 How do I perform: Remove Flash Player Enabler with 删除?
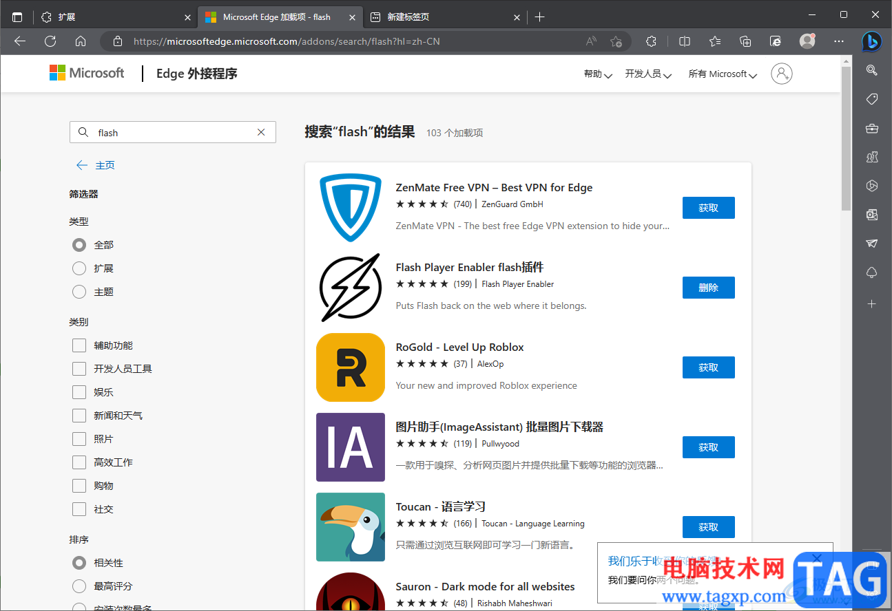(708, 288)
